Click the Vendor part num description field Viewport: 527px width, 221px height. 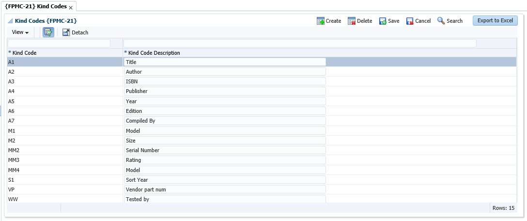pos(225,189)
